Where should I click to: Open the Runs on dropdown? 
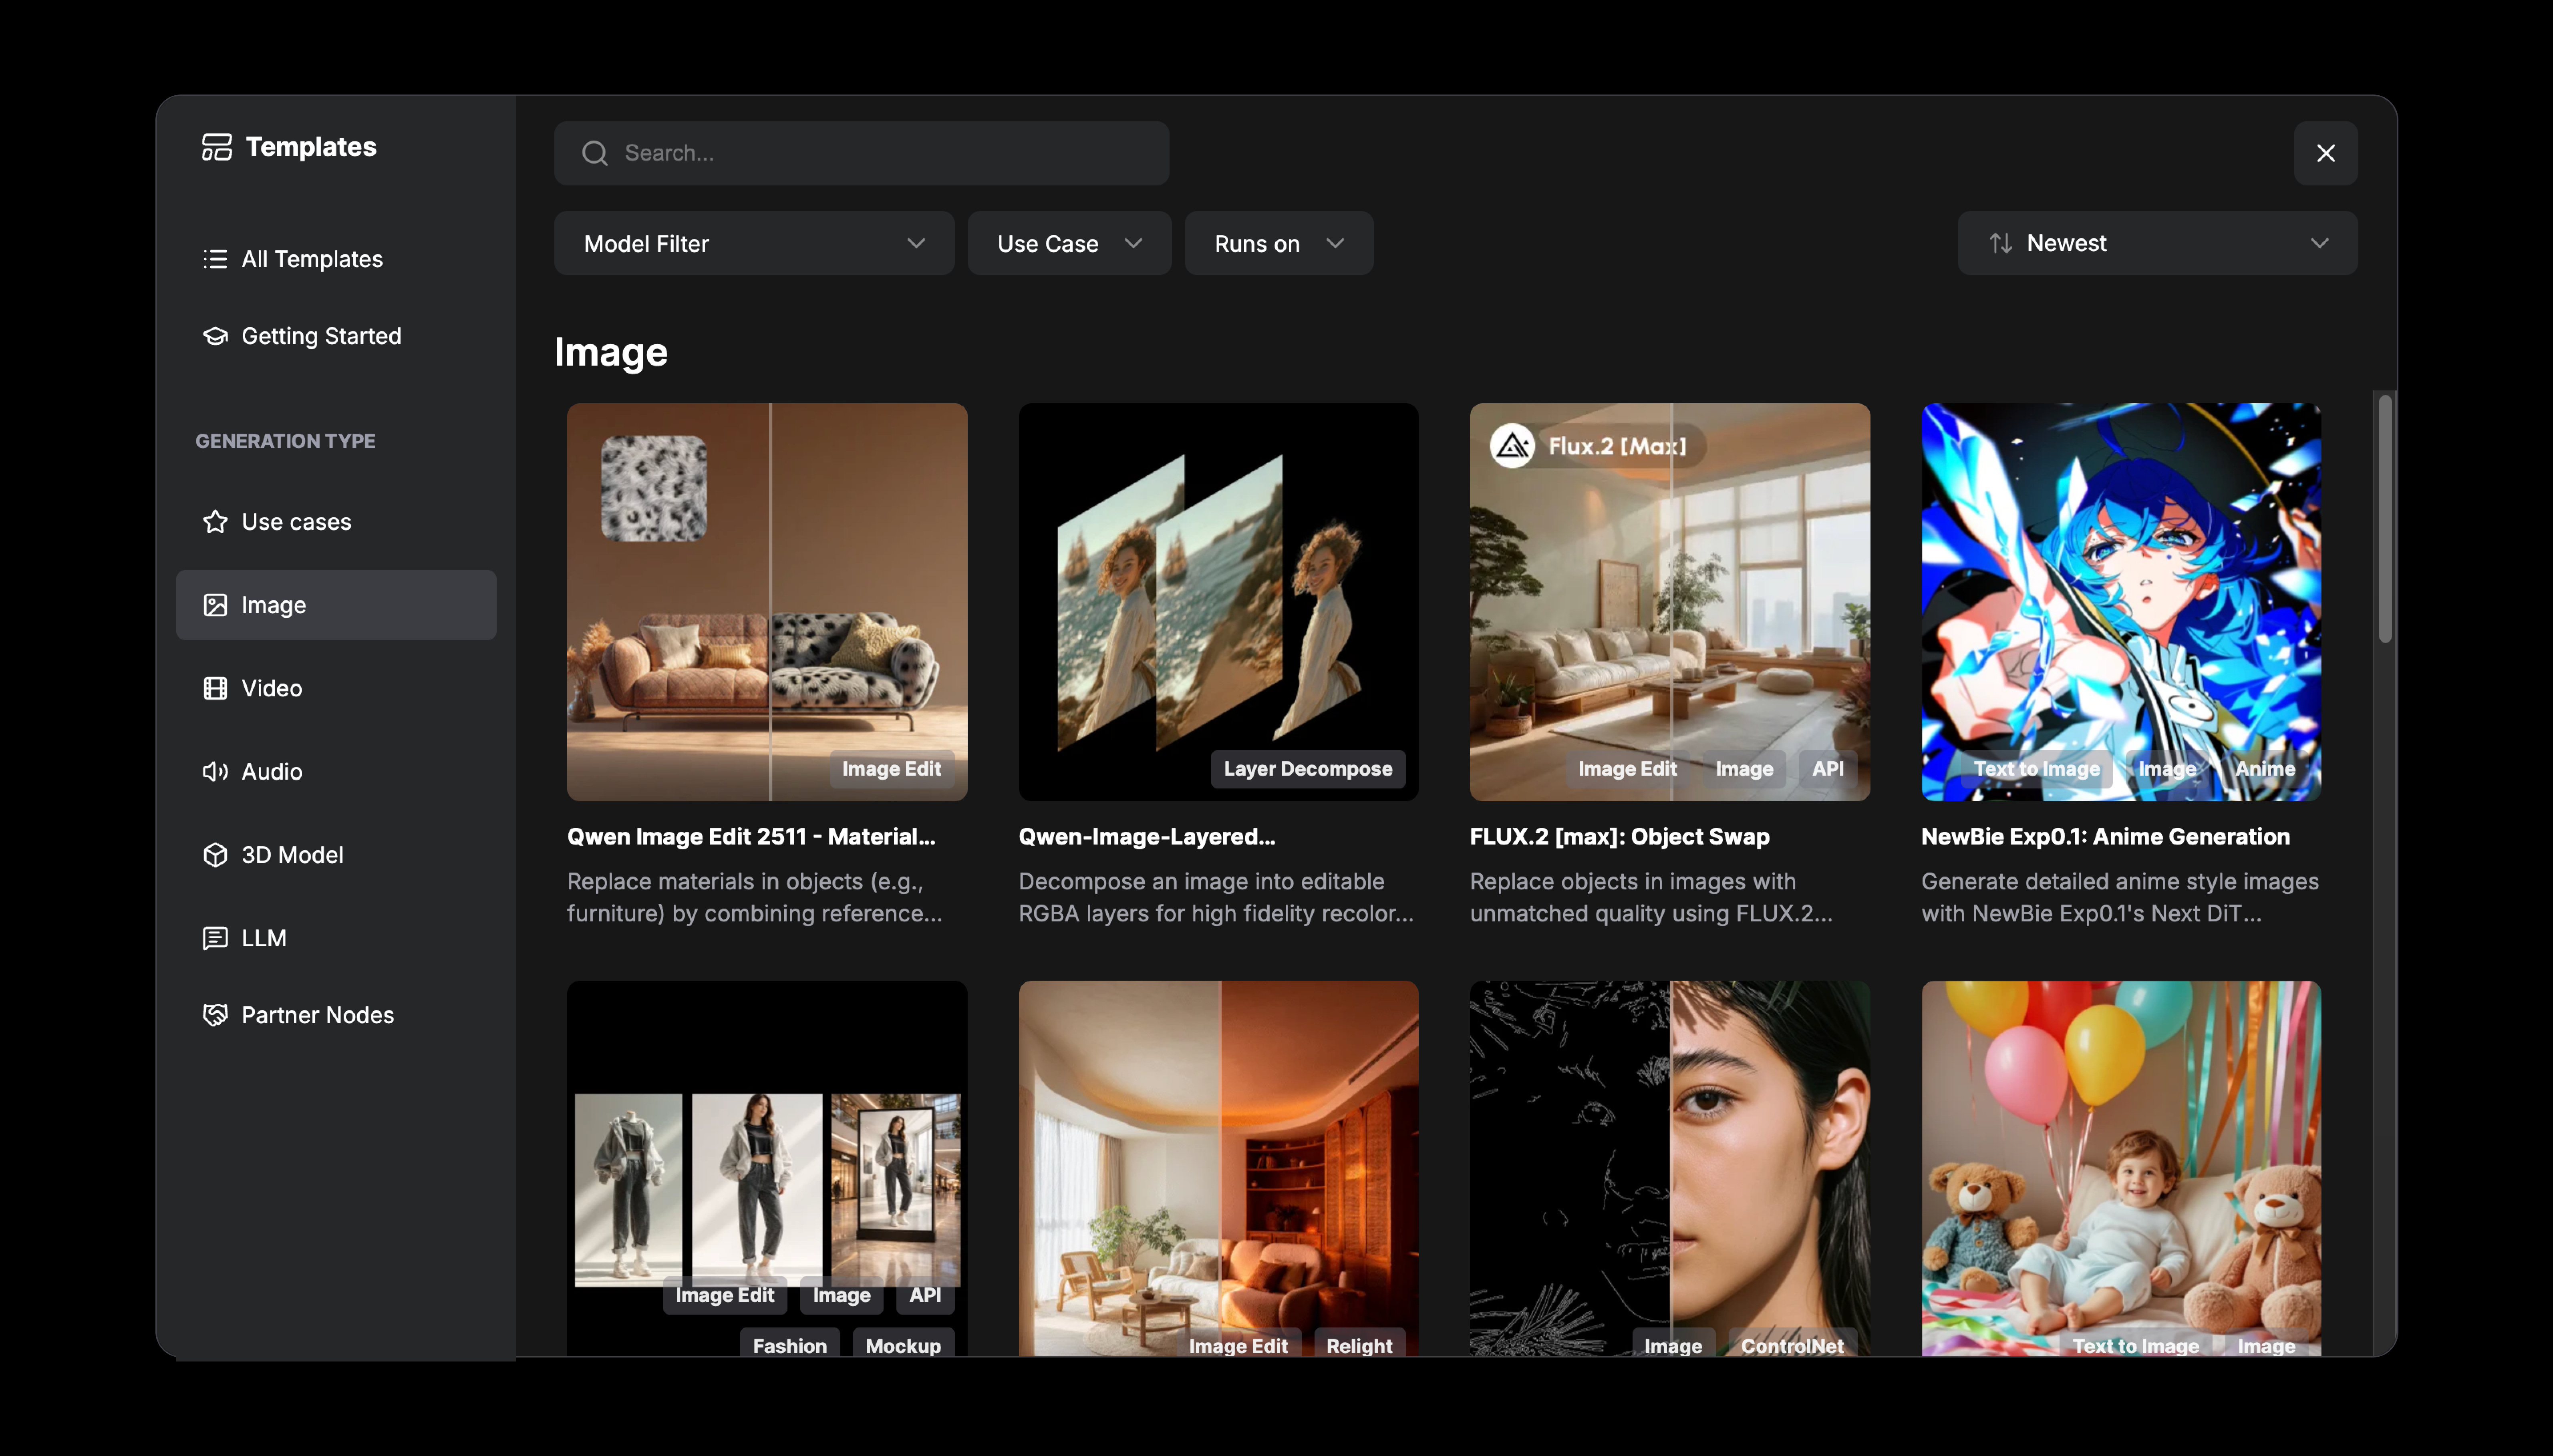(1278, 243)
